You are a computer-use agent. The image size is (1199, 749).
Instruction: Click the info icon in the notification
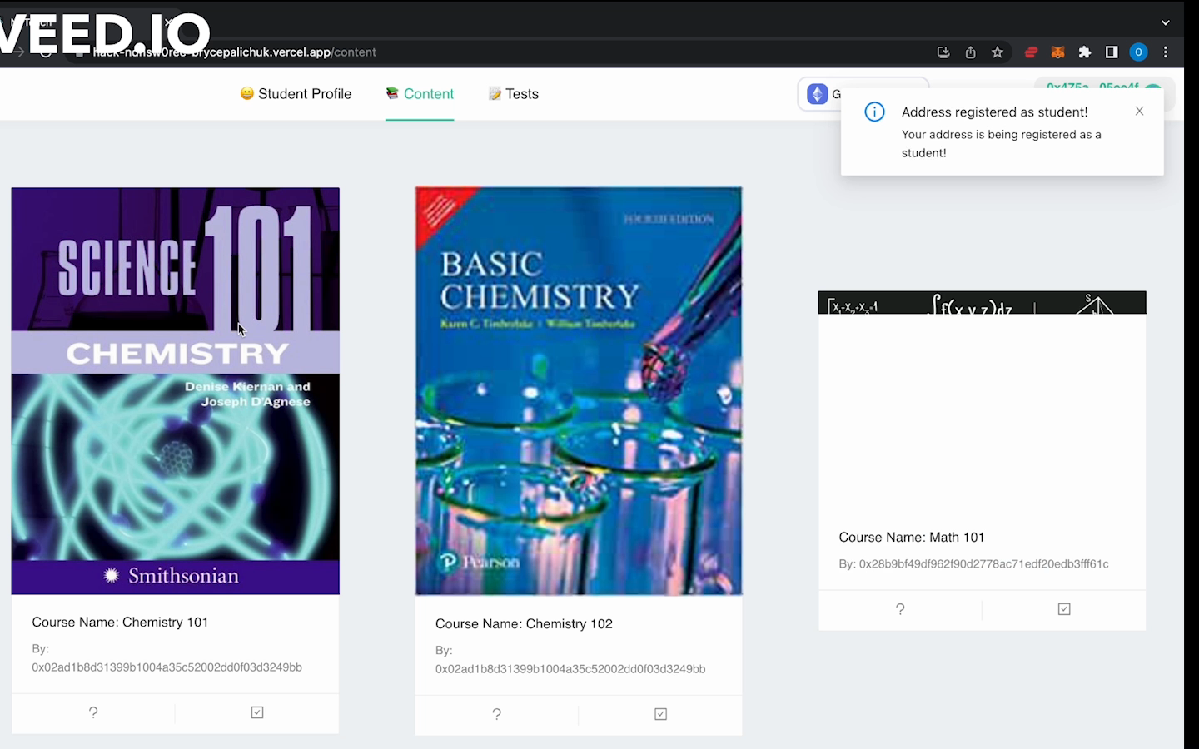pyautogui.click(x=874, y=112)
